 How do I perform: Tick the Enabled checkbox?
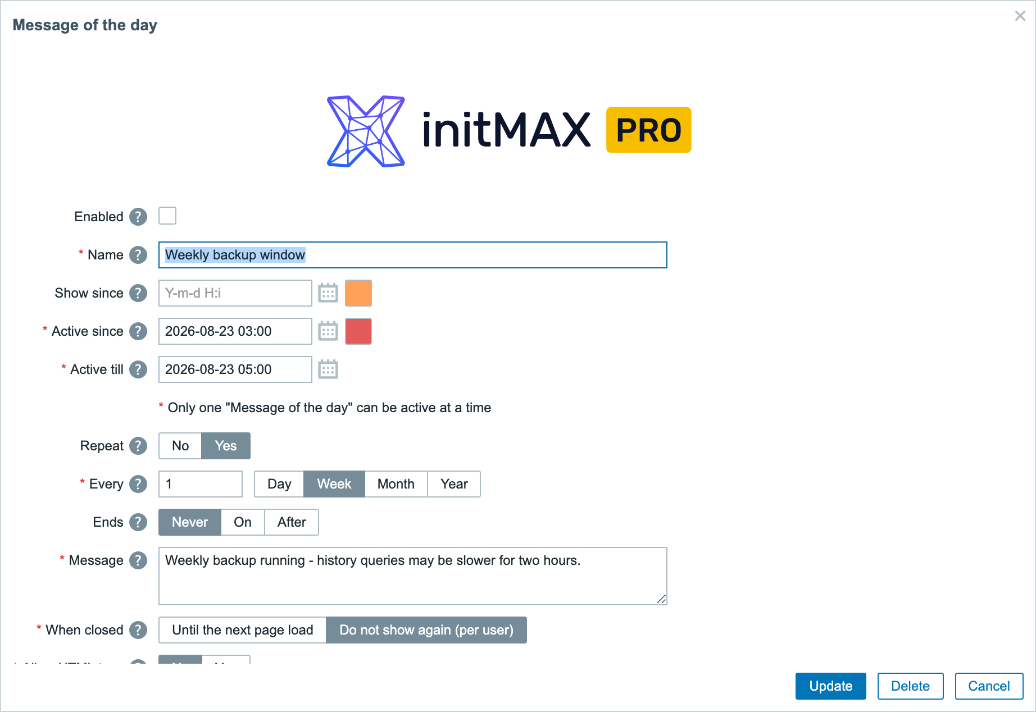pos(167,216)
